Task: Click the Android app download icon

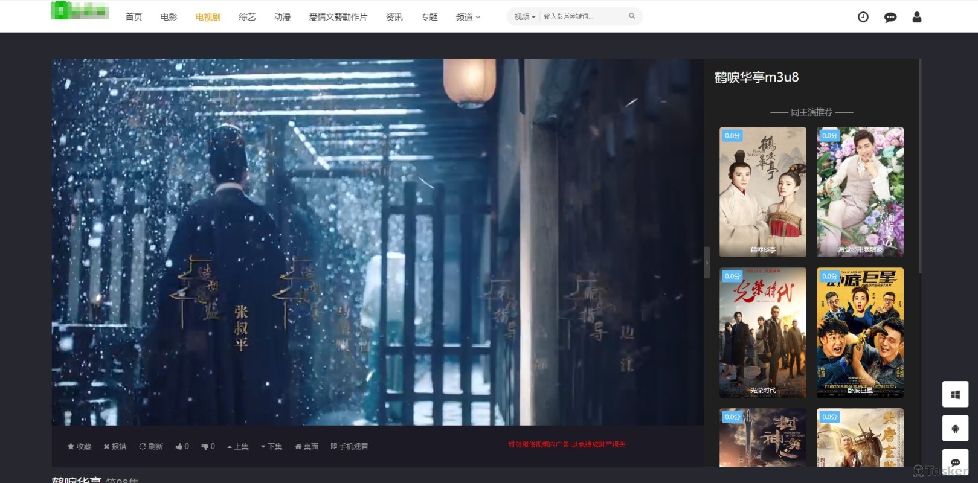Action: (955, 428)
